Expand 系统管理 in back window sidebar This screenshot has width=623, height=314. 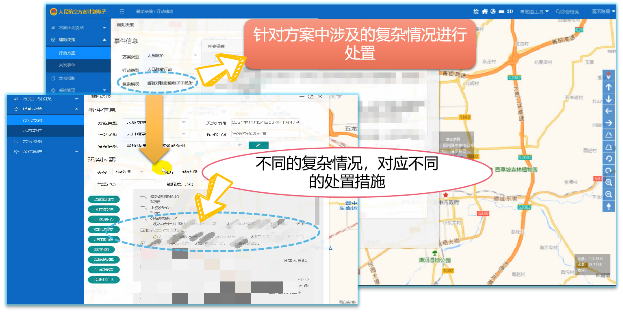pyautogui.click(x=78, y=90)
